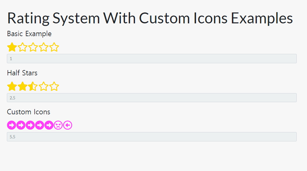The width and height of the screenshot is (307, 171).
Task: Click the Basic Example value field showing 1
Action: (x=152, y=59)
